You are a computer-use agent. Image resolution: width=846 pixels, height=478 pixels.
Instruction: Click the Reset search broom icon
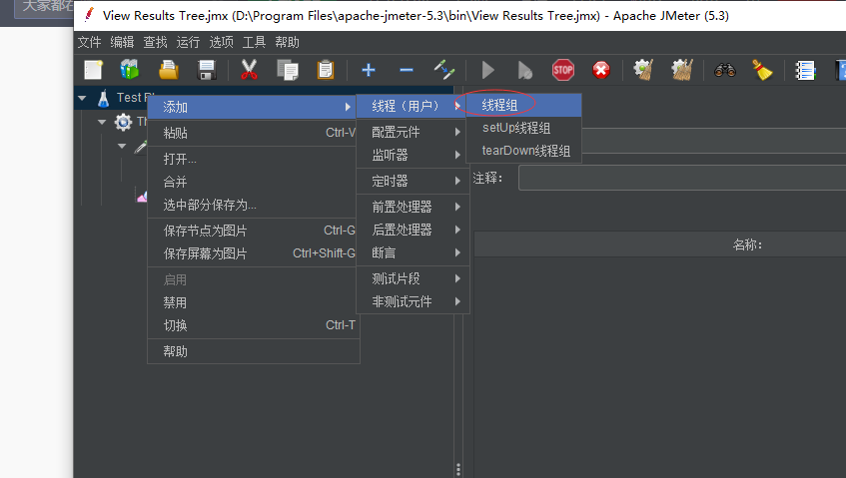[x=762, y=70]
